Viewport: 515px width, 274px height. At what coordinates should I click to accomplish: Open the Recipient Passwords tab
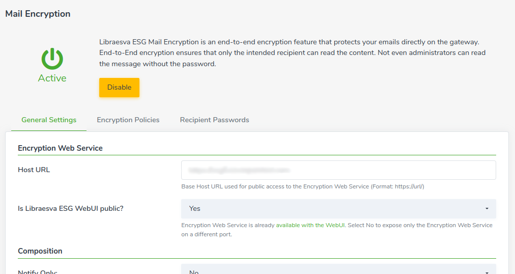[x=214, y=120]
